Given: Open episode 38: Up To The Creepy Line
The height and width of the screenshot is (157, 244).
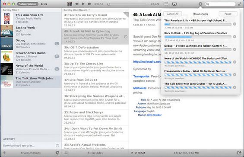Looking at the screenshot, I should [x=95, y=69].
